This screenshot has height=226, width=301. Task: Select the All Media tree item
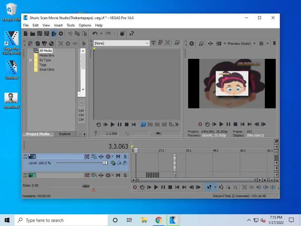tap(46, 51)
